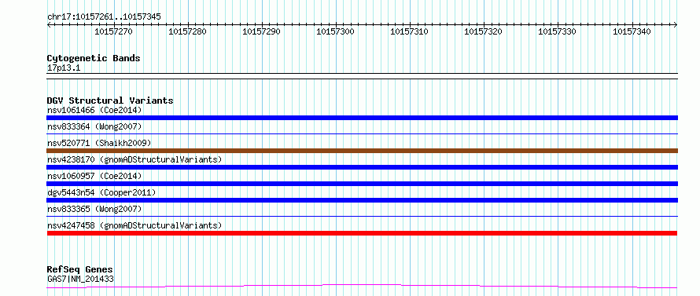The width and height of the screenshot is (700, 296).
Task: Click the blue bar under nsv1061466
Action: click(362, 118)
